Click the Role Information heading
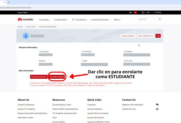Image resolution: width=181 pixels, height=123 pixels. tap(26, 71)
